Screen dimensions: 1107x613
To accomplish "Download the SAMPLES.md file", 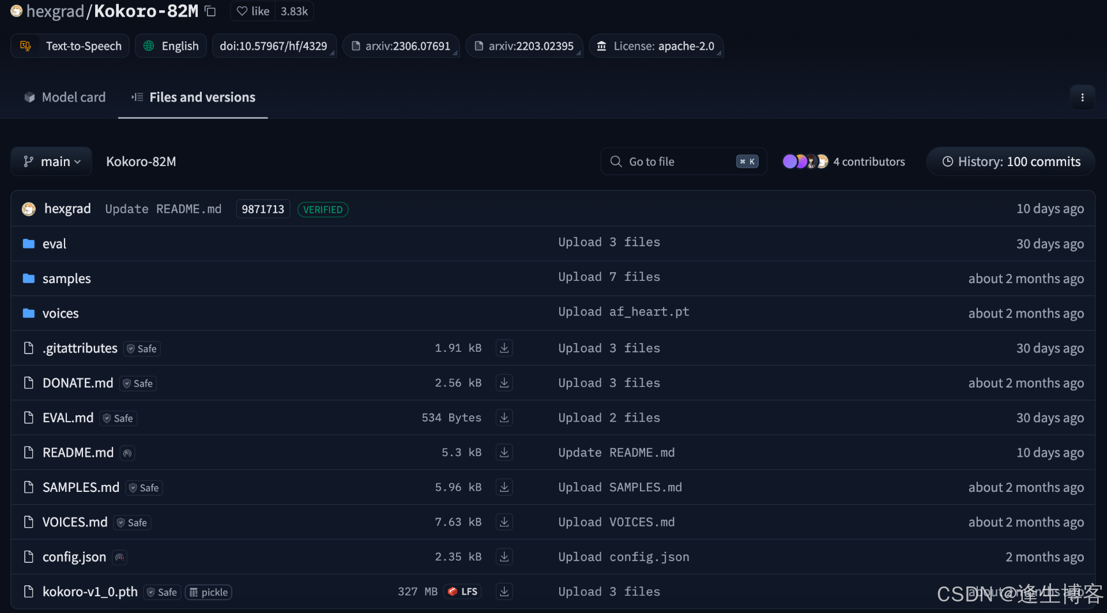I will click(504, 487).
